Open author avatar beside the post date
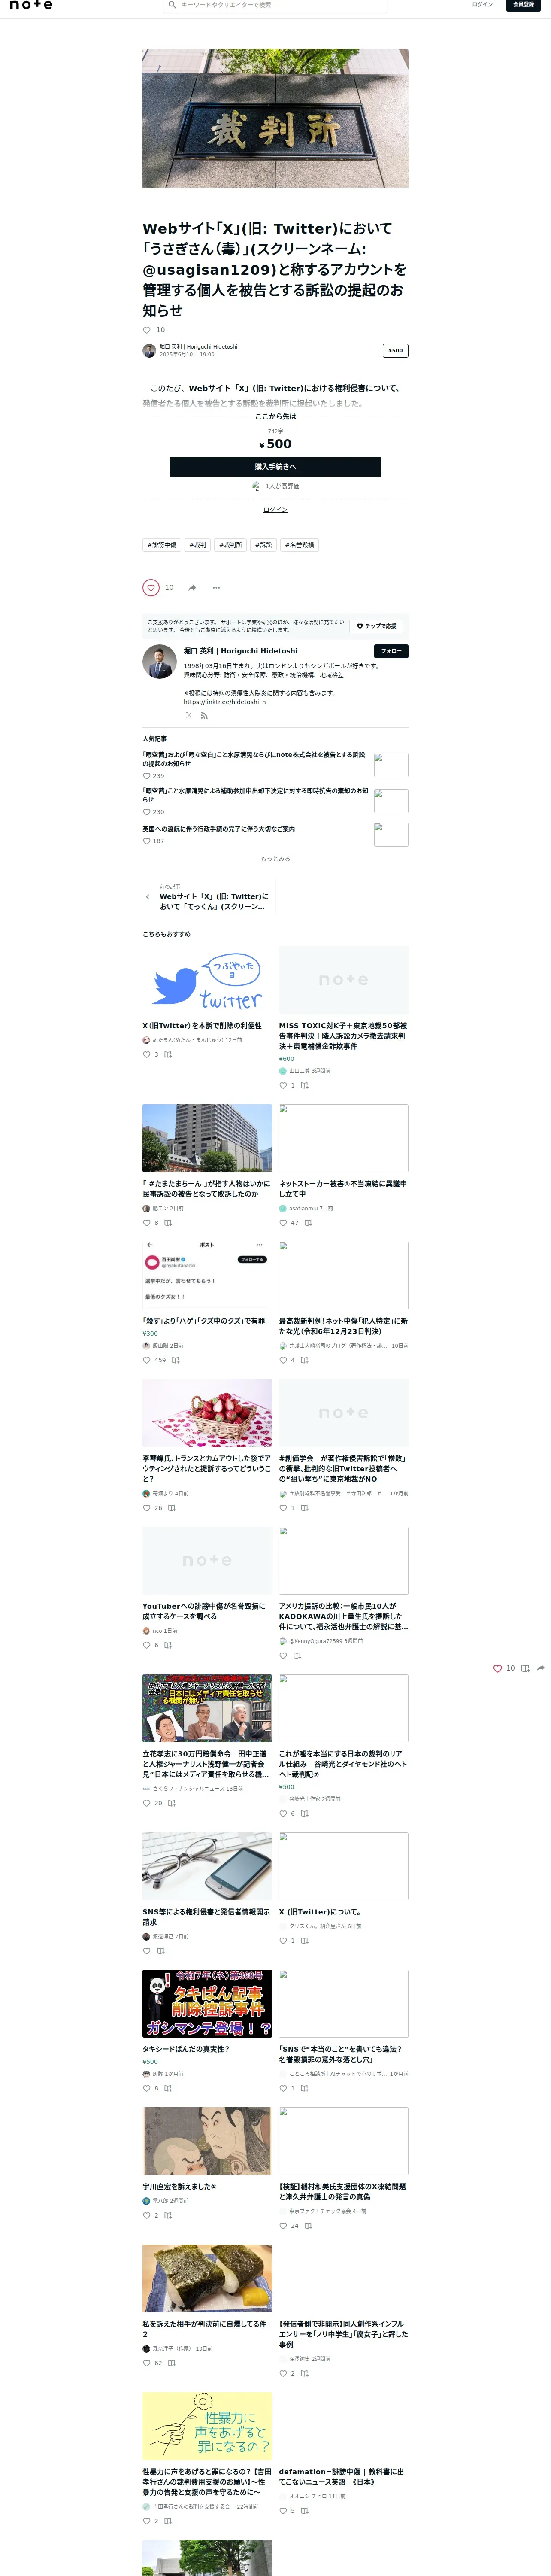The image size is (551, 2576). [x=149, y=351]
